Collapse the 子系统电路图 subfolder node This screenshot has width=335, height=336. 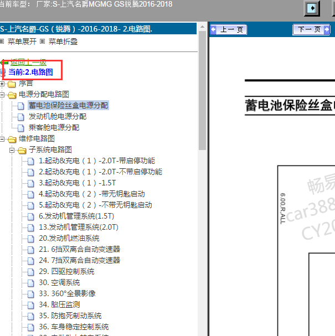(12, 150)
